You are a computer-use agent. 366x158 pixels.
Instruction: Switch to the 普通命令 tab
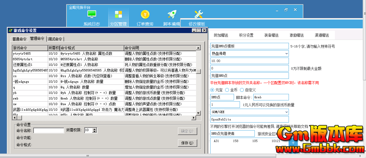pyautogui.click(x=20, y=39)
